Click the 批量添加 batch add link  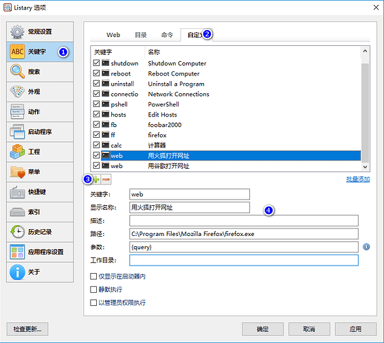pyautogui.click(x=358, y=179)
